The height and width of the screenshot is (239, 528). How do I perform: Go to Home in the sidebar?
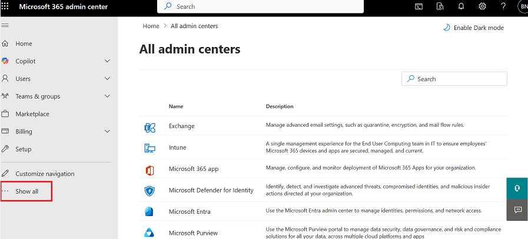[24, 43]
